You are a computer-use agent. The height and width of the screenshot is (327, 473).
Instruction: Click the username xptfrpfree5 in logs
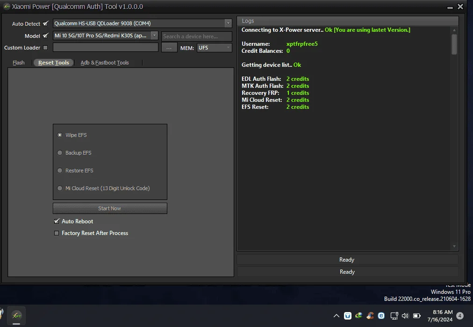(x=302, y=44)
